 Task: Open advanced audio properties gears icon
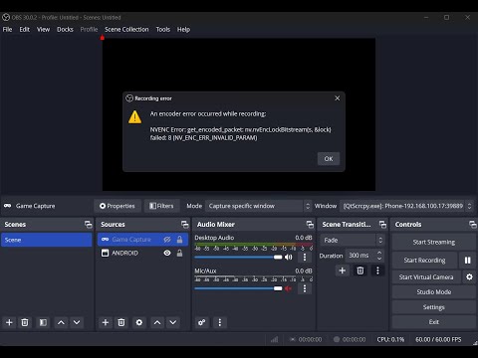click(x=201, y=322)
